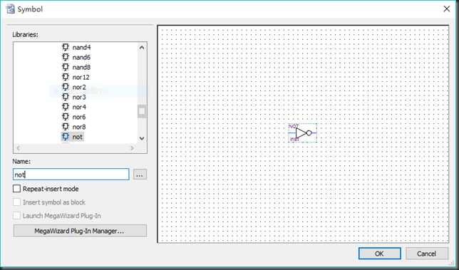Click the libraries list scroll down arrow

142,138
